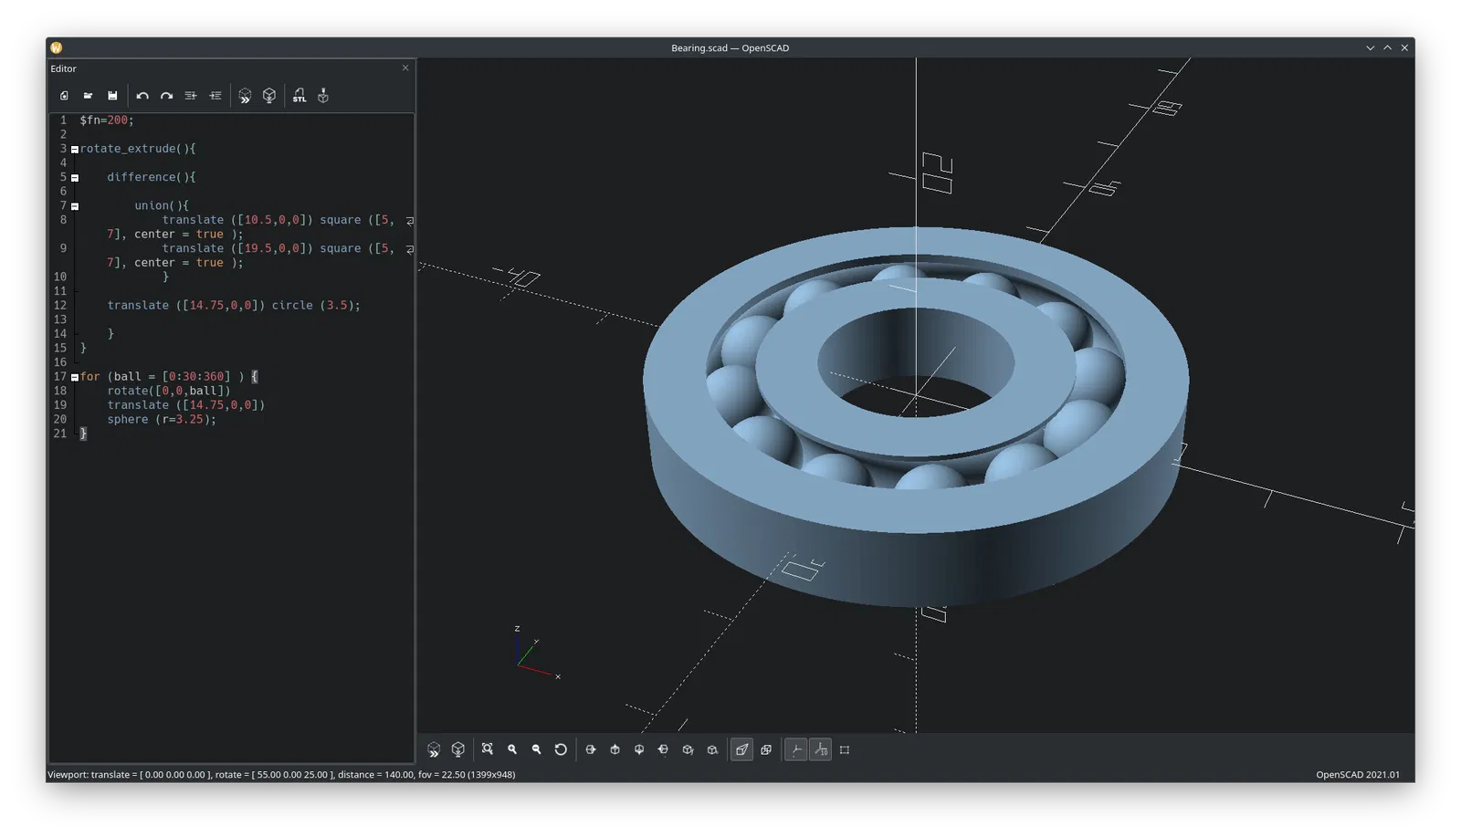Click the 'OpenSCAD 2021.01' version label
The image size is (1461, 837).
click(1358, 775)
